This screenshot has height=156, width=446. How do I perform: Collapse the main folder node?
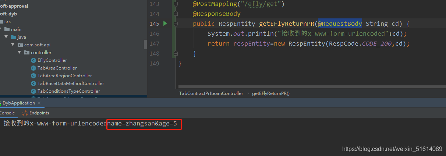[1, 29]
